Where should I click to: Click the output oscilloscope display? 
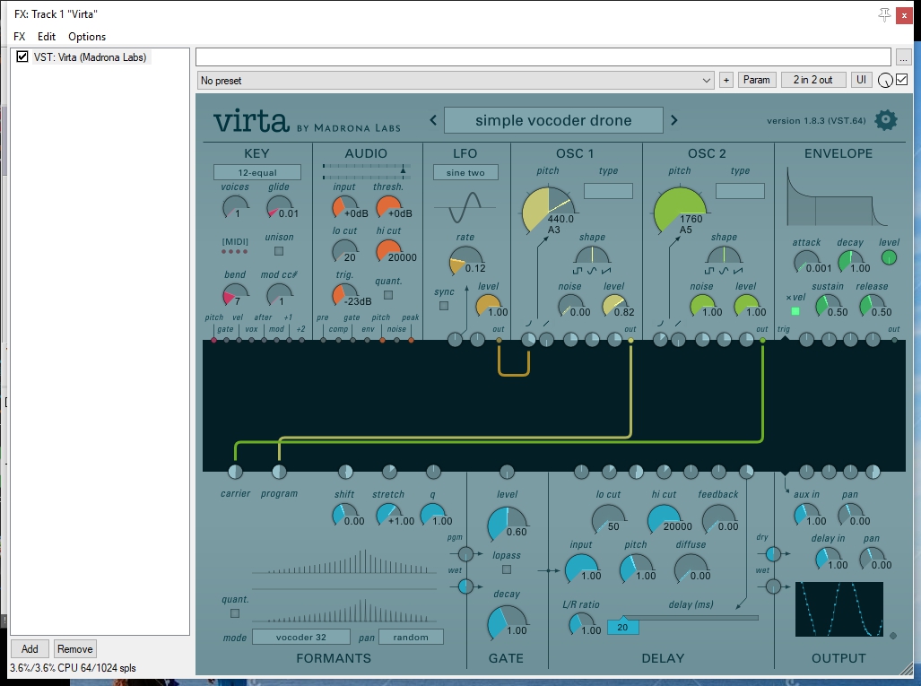pos(838,609)
